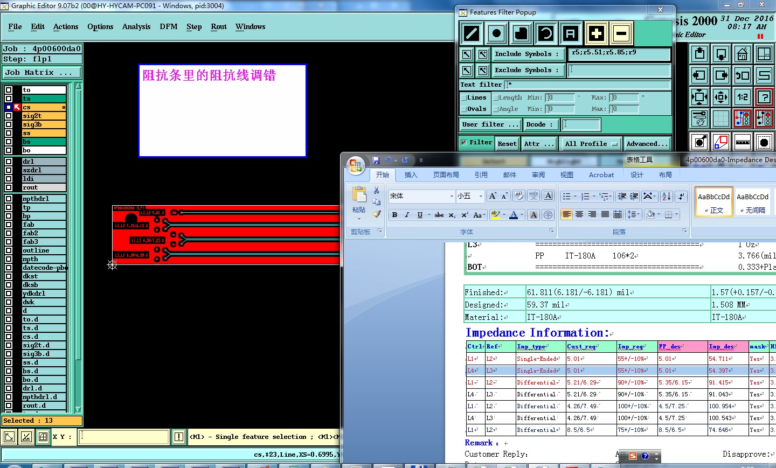
Task: Click the yellow text highlight color button
Action: pyautogui.click(x=496, y=215)
